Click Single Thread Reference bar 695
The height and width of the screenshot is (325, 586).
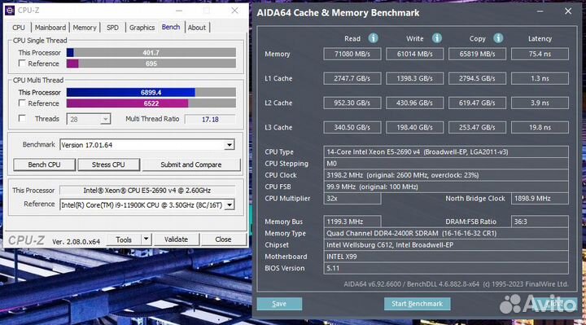151,64
